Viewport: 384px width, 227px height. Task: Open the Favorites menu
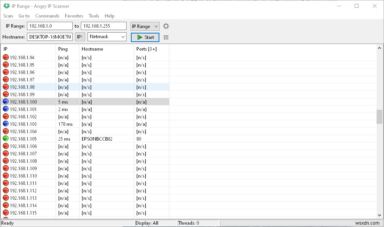tap(74, 16)
